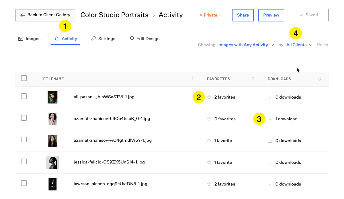Expand the All Clients filter dropdown
Viewport: 344px width, 199px height.
click(x=299, y=45)
